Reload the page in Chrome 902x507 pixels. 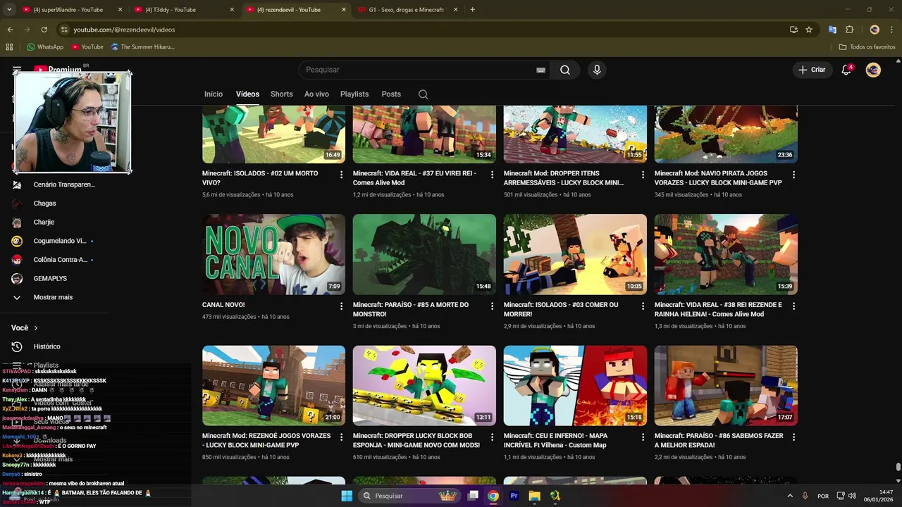44,30
